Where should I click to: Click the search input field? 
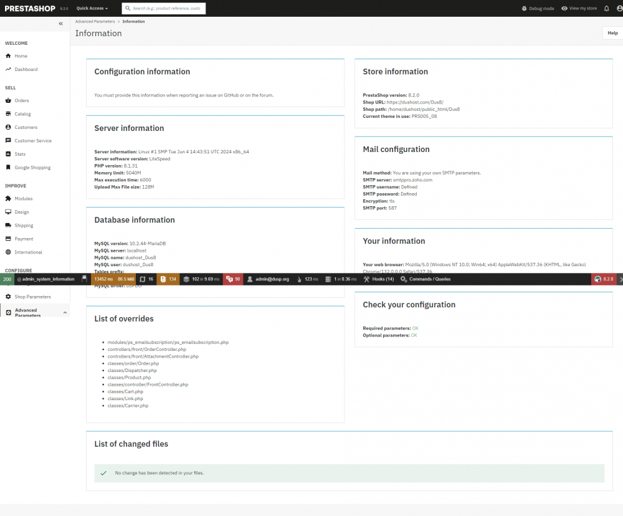[x=164, y=8]
